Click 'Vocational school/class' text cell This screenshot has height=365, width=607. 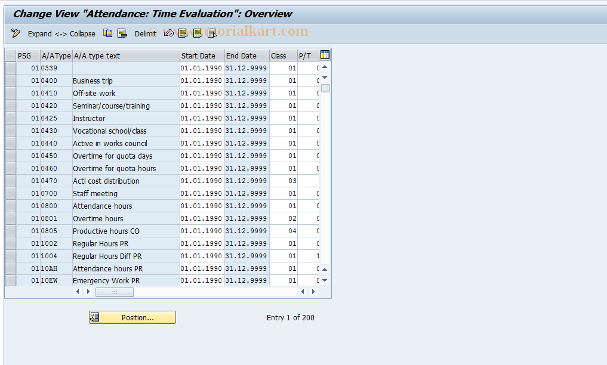coord(126,131)
